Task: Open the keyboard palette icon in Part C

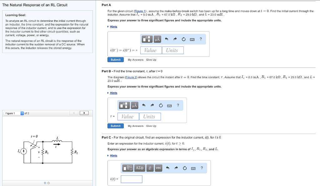Action: 193,168
